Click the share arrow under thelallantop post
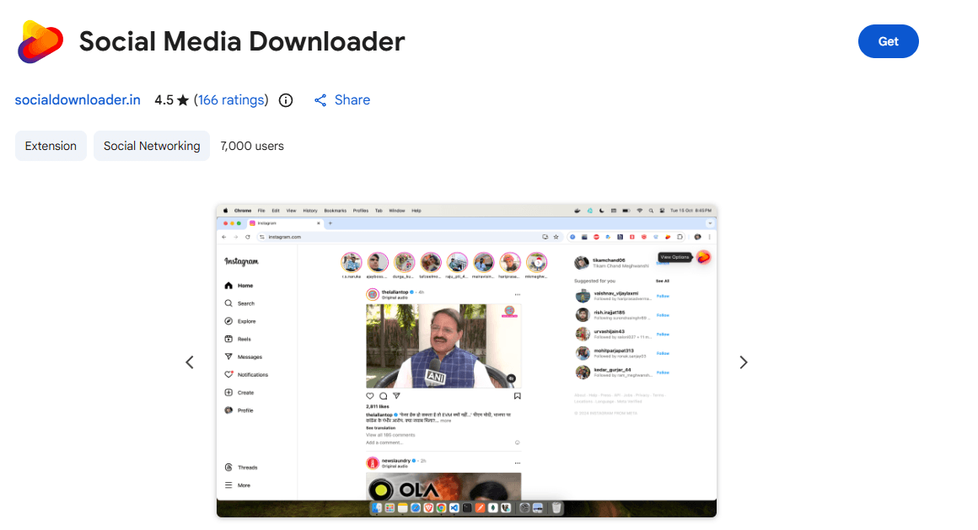The width and height of the screenshot is (978, 530). (x=396, y=396)
